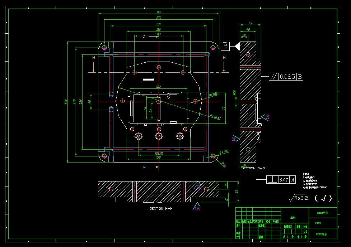Select the 57 dimension beside section H-H
This screenshot has height=247, width=351.
coord(237,192)
